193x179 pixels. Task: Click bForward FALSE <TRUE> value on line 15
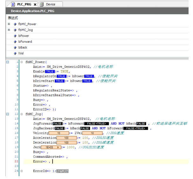click(136, 128)
